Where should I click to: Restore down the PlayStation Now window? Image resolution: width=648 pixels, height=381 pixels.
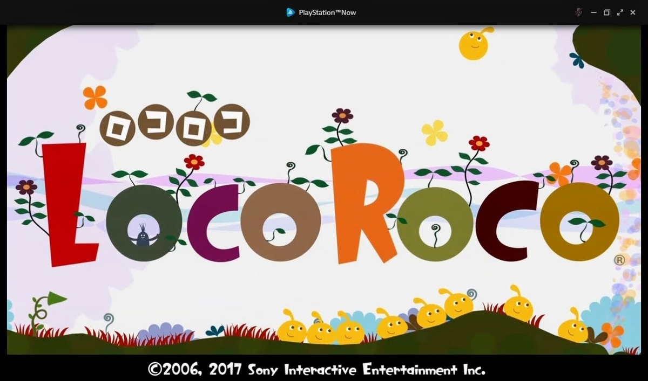tap(606, 12)
